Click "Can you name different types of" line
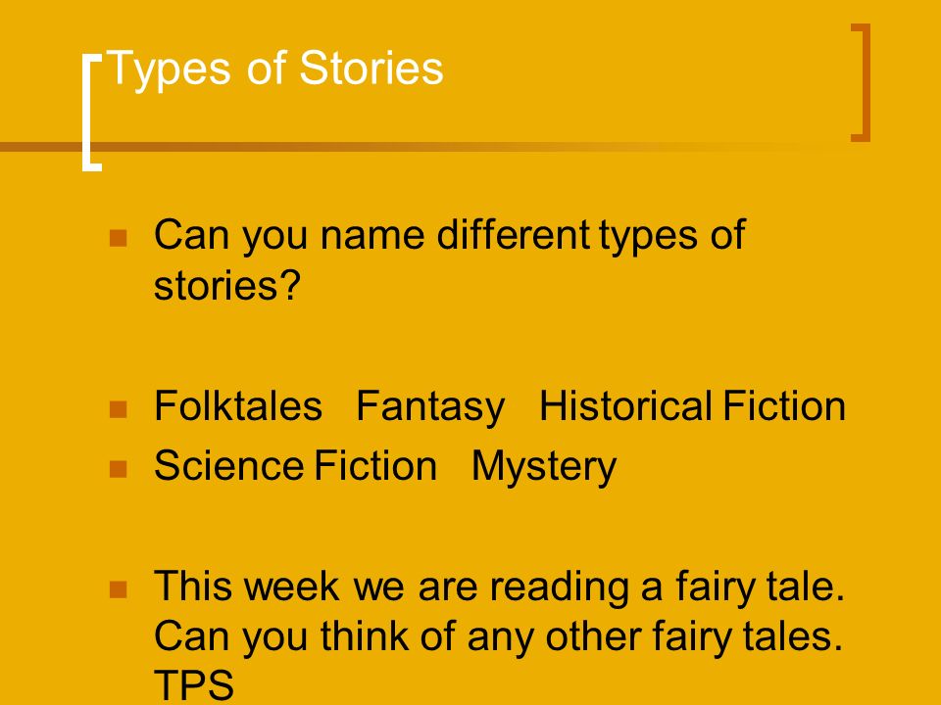 pyautogui.click(x=450, y=236)
